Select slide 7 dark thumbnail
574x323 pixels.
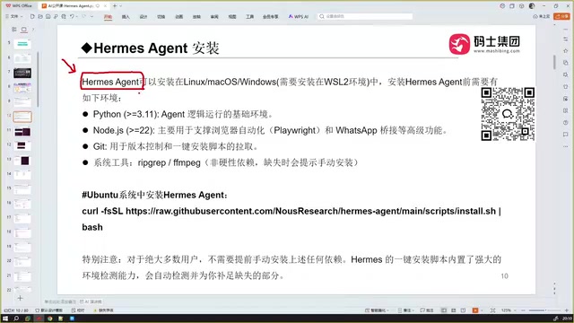[x=22, y=73]
